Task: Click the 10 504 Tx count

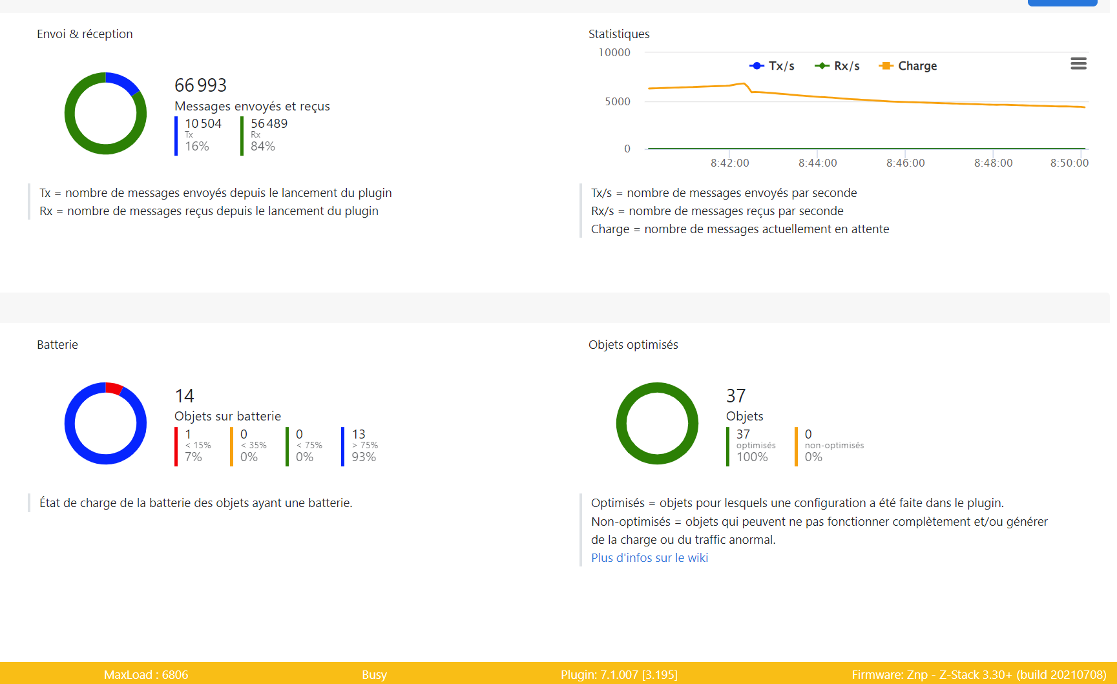Action: click(203, 123)
